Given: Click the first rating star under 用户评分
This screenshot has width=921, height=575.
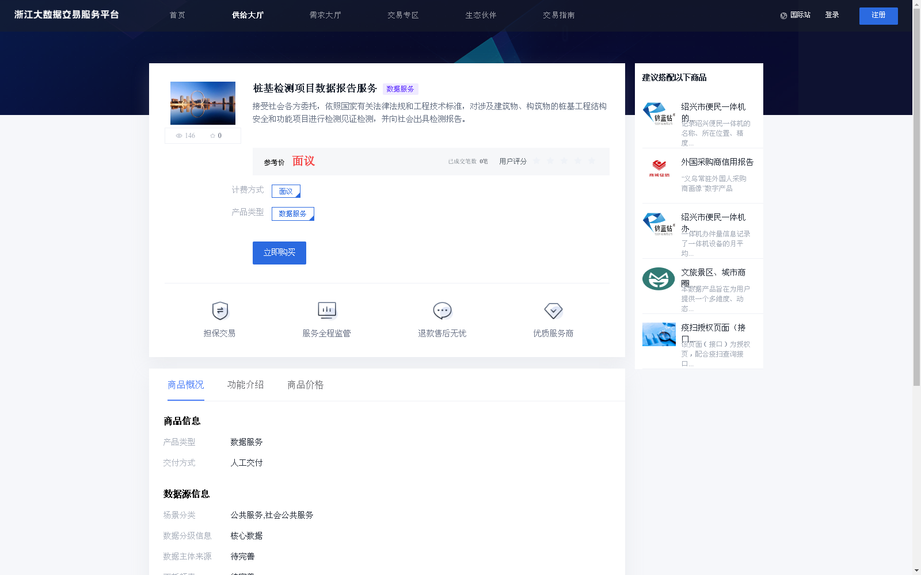Looking at the screenshot, I should [536, 161].
